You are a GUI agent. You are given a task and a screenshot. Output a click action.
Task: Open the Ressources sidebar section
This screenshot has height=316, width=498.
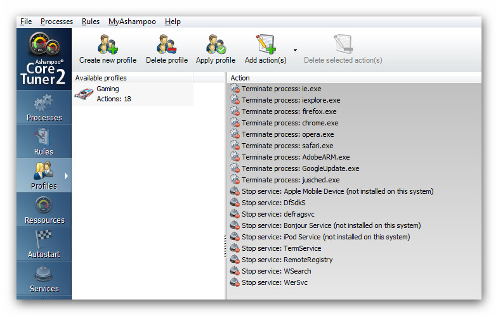point(44,210)
